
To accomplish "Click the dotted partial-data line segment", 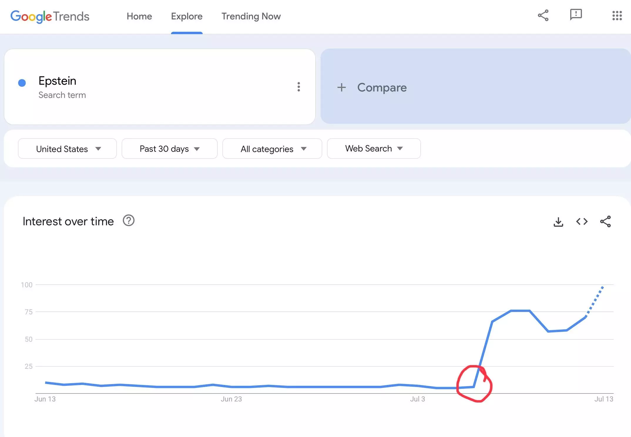I will tap(594, 302).
